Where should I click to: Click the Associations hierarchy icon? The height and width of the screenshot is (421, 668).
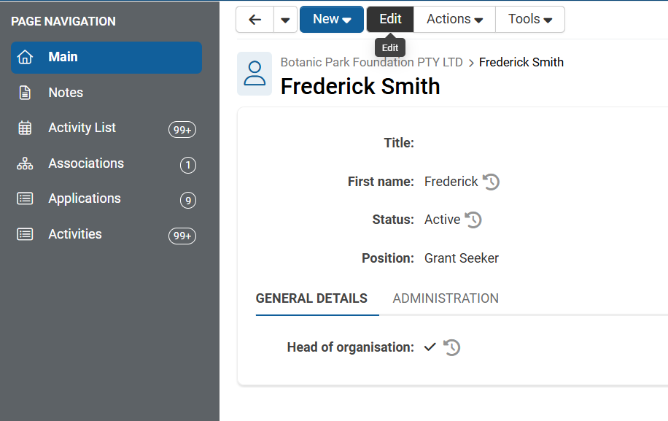tap(26, 163)
